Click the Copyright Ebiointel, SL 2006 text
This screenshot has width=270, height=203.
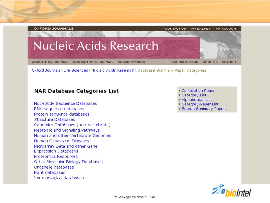(135, 197)
